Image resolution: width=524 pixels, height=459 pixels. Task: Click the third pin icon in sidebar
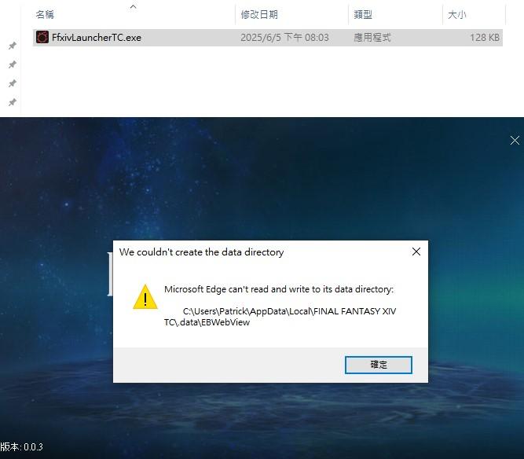pos(13,83)
